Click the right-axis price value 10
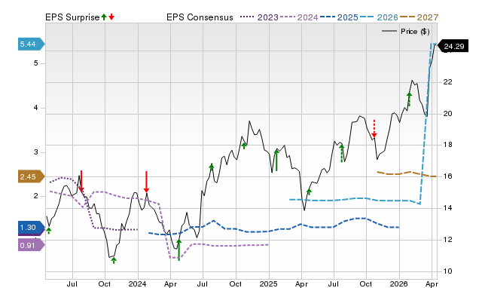This screenshot has height=288, width=482. click(x=448, y=271)
